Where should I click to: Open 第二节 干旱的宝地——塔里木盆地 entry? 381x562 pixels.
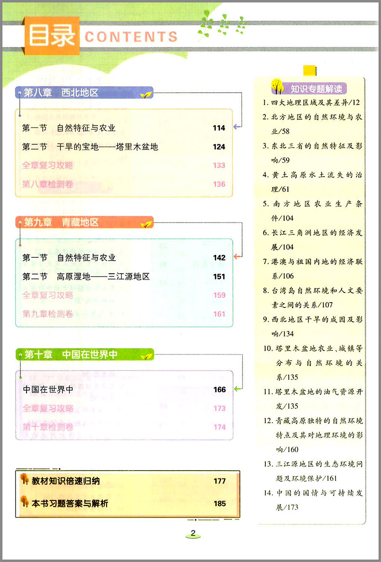(90, 147)
